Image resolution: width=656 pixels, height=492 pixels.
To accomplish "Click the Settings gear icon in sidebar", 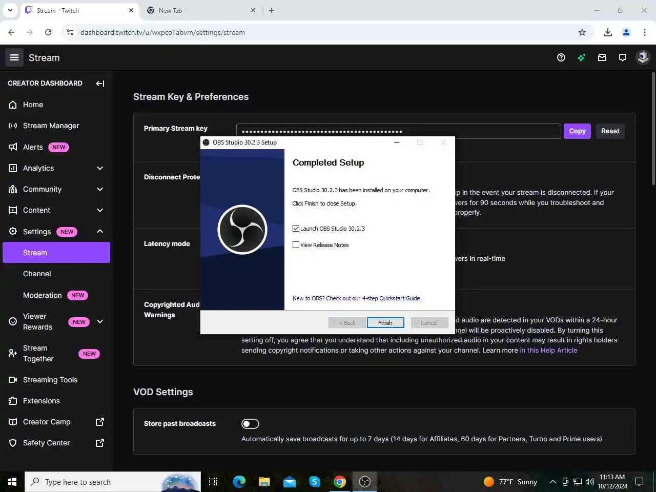I will click(x=13, y=231).
